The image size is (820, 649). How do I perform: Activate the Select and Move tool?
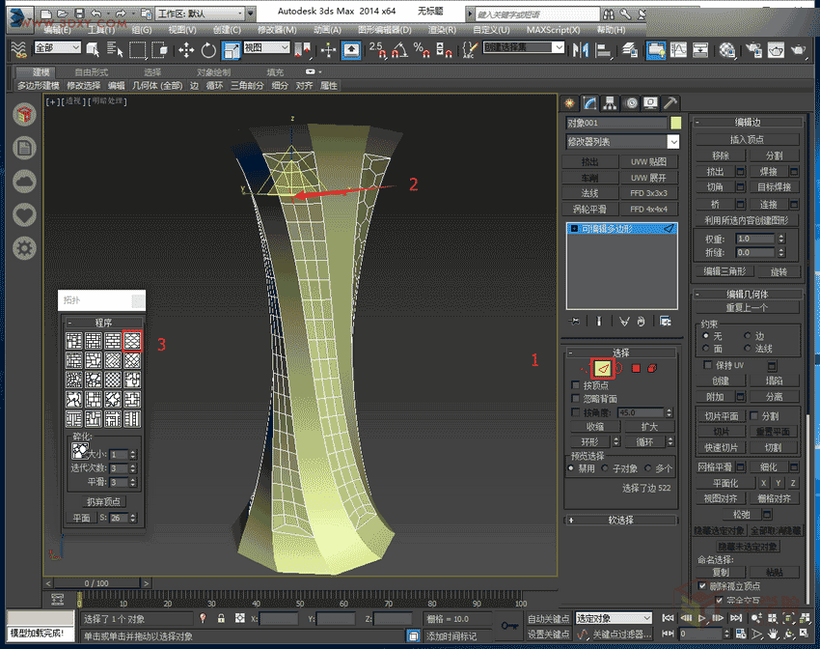pos(186,49)
